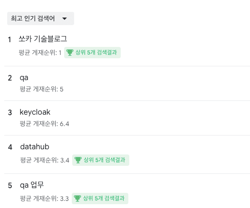The image size is (250, 208).
Task: Select the search query 쏘카 기술블로그
Action: [x=43, y=39]
